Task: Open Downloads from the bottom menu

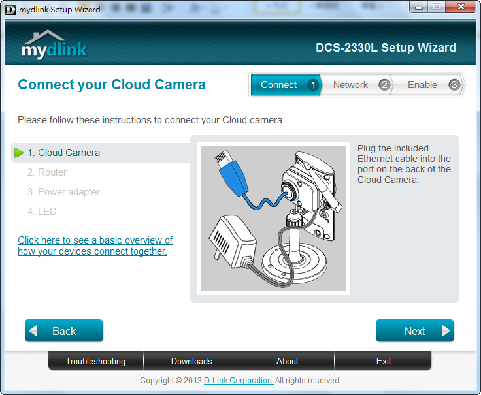Action: (x=191, y=361)
